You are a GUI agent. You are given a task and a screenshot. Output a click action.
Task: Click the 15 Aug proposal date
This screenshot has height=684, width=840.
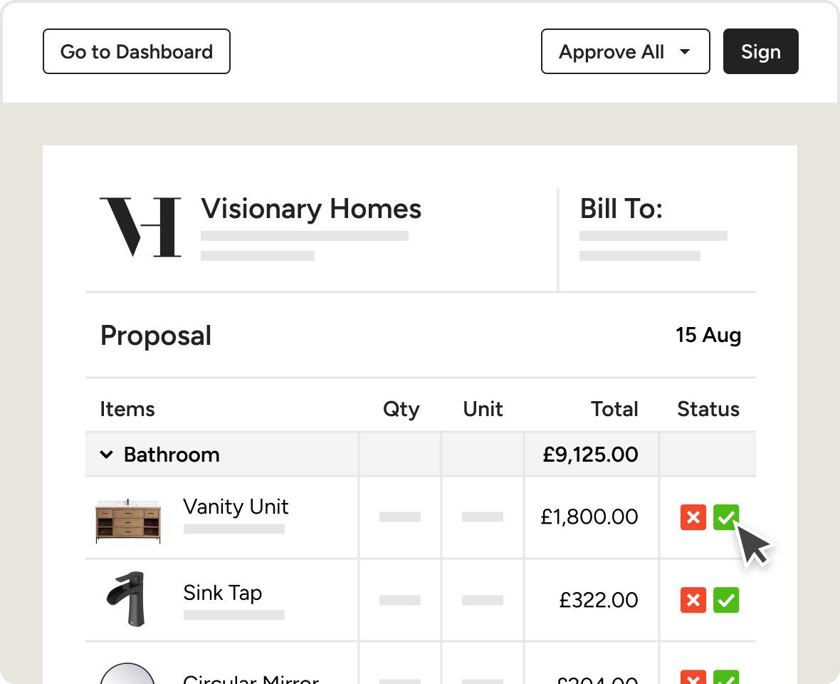708,335
